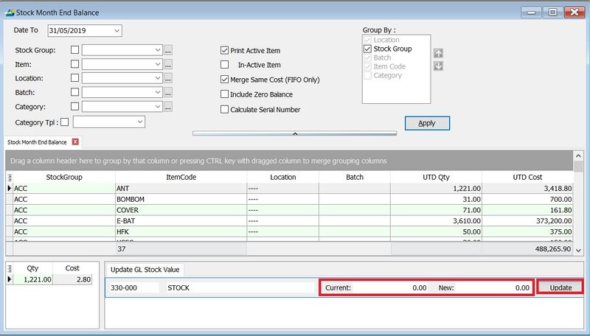This screenshot has height=336, width=590.
Task: Collapse the filter panel with chevron bar
Action: click(x=294, y=134)
